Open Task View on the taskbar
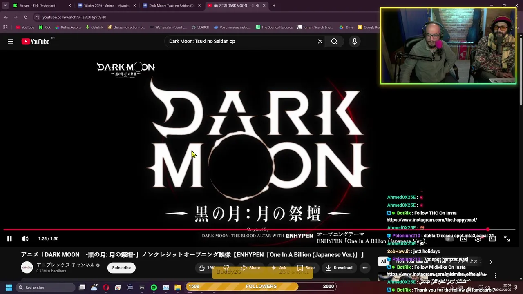 82,287
